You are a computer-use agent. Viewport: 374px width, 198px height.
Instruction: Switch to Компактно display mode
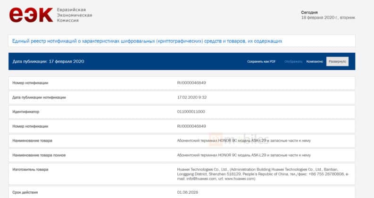[x=315, y=62]
